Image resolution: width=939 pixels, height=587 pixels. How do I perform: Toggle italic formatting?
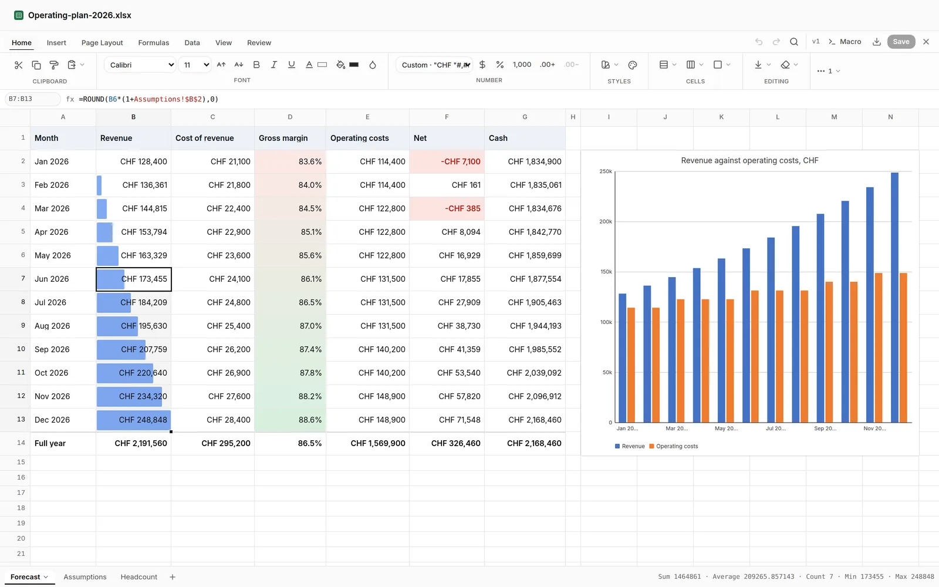(x=274, y=65)
